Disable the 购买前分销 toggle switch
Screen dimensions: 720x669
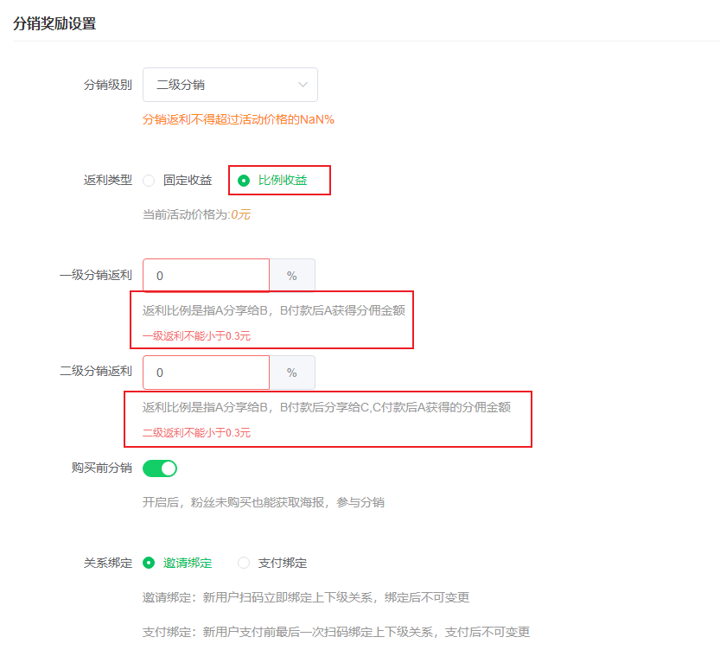coord(160,468)
